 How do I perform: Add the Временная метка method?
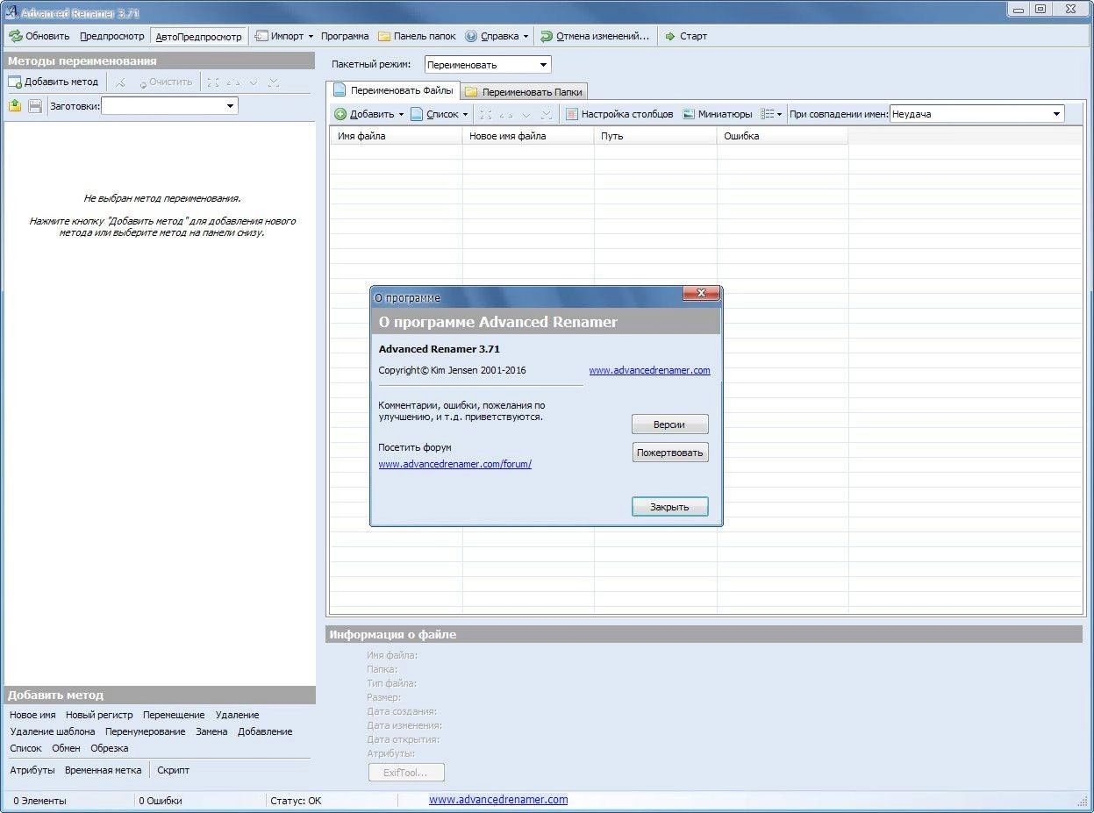[103, 770]
